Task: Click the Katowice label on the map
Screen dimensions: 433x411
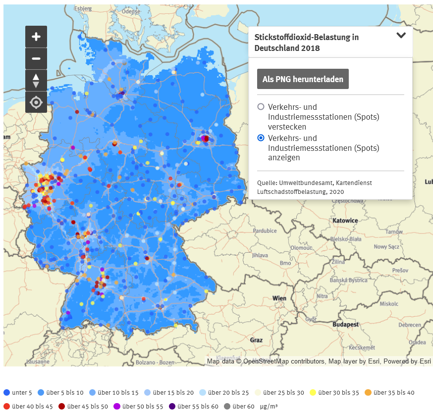Action: tap(345, 220)
